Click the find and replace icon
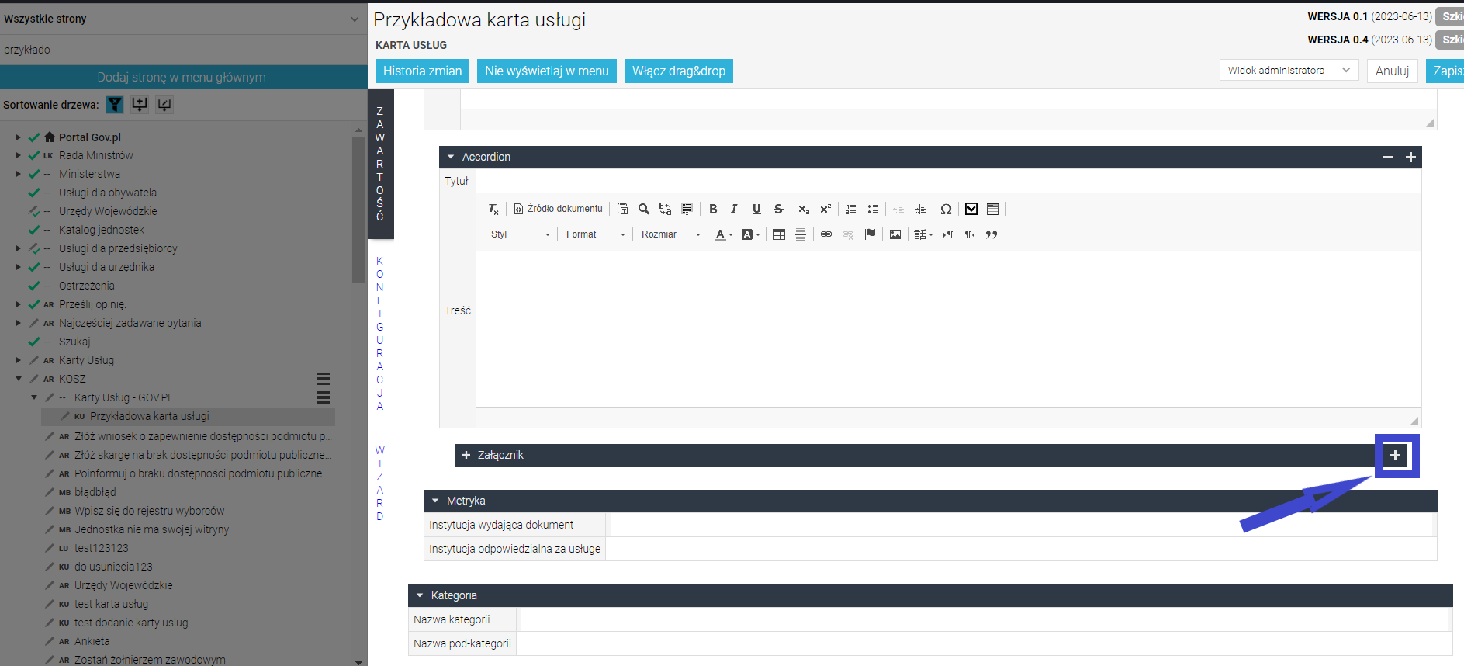 [665, 209]
